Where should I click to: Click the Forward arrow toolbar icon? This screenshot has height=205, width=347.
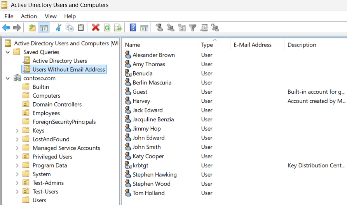pos(17,28)
